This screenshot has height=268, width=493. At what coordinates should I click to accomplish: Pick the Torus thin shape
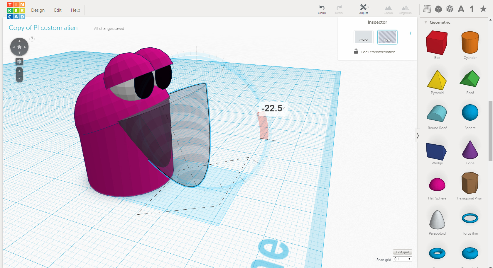[470, 218]
